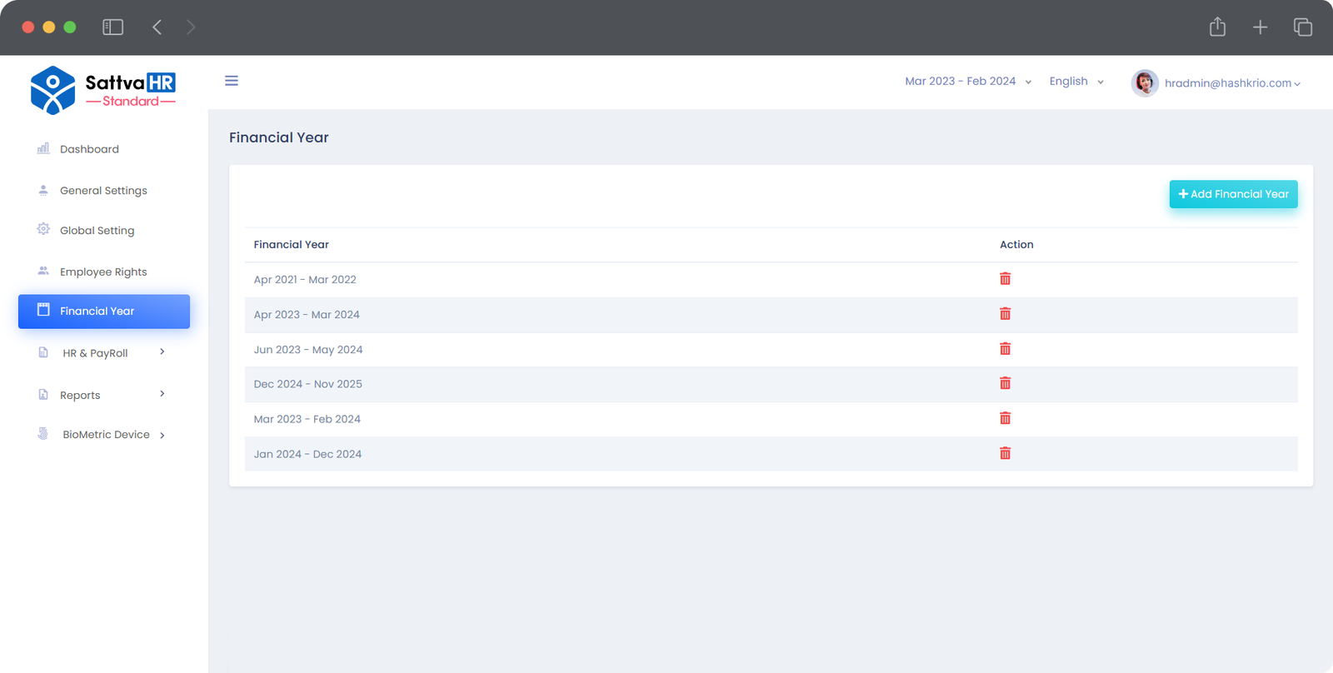Delete the Apr 2021 - Mar 2022 financial year
The image size is (1333, 673).
(1005, 279)
